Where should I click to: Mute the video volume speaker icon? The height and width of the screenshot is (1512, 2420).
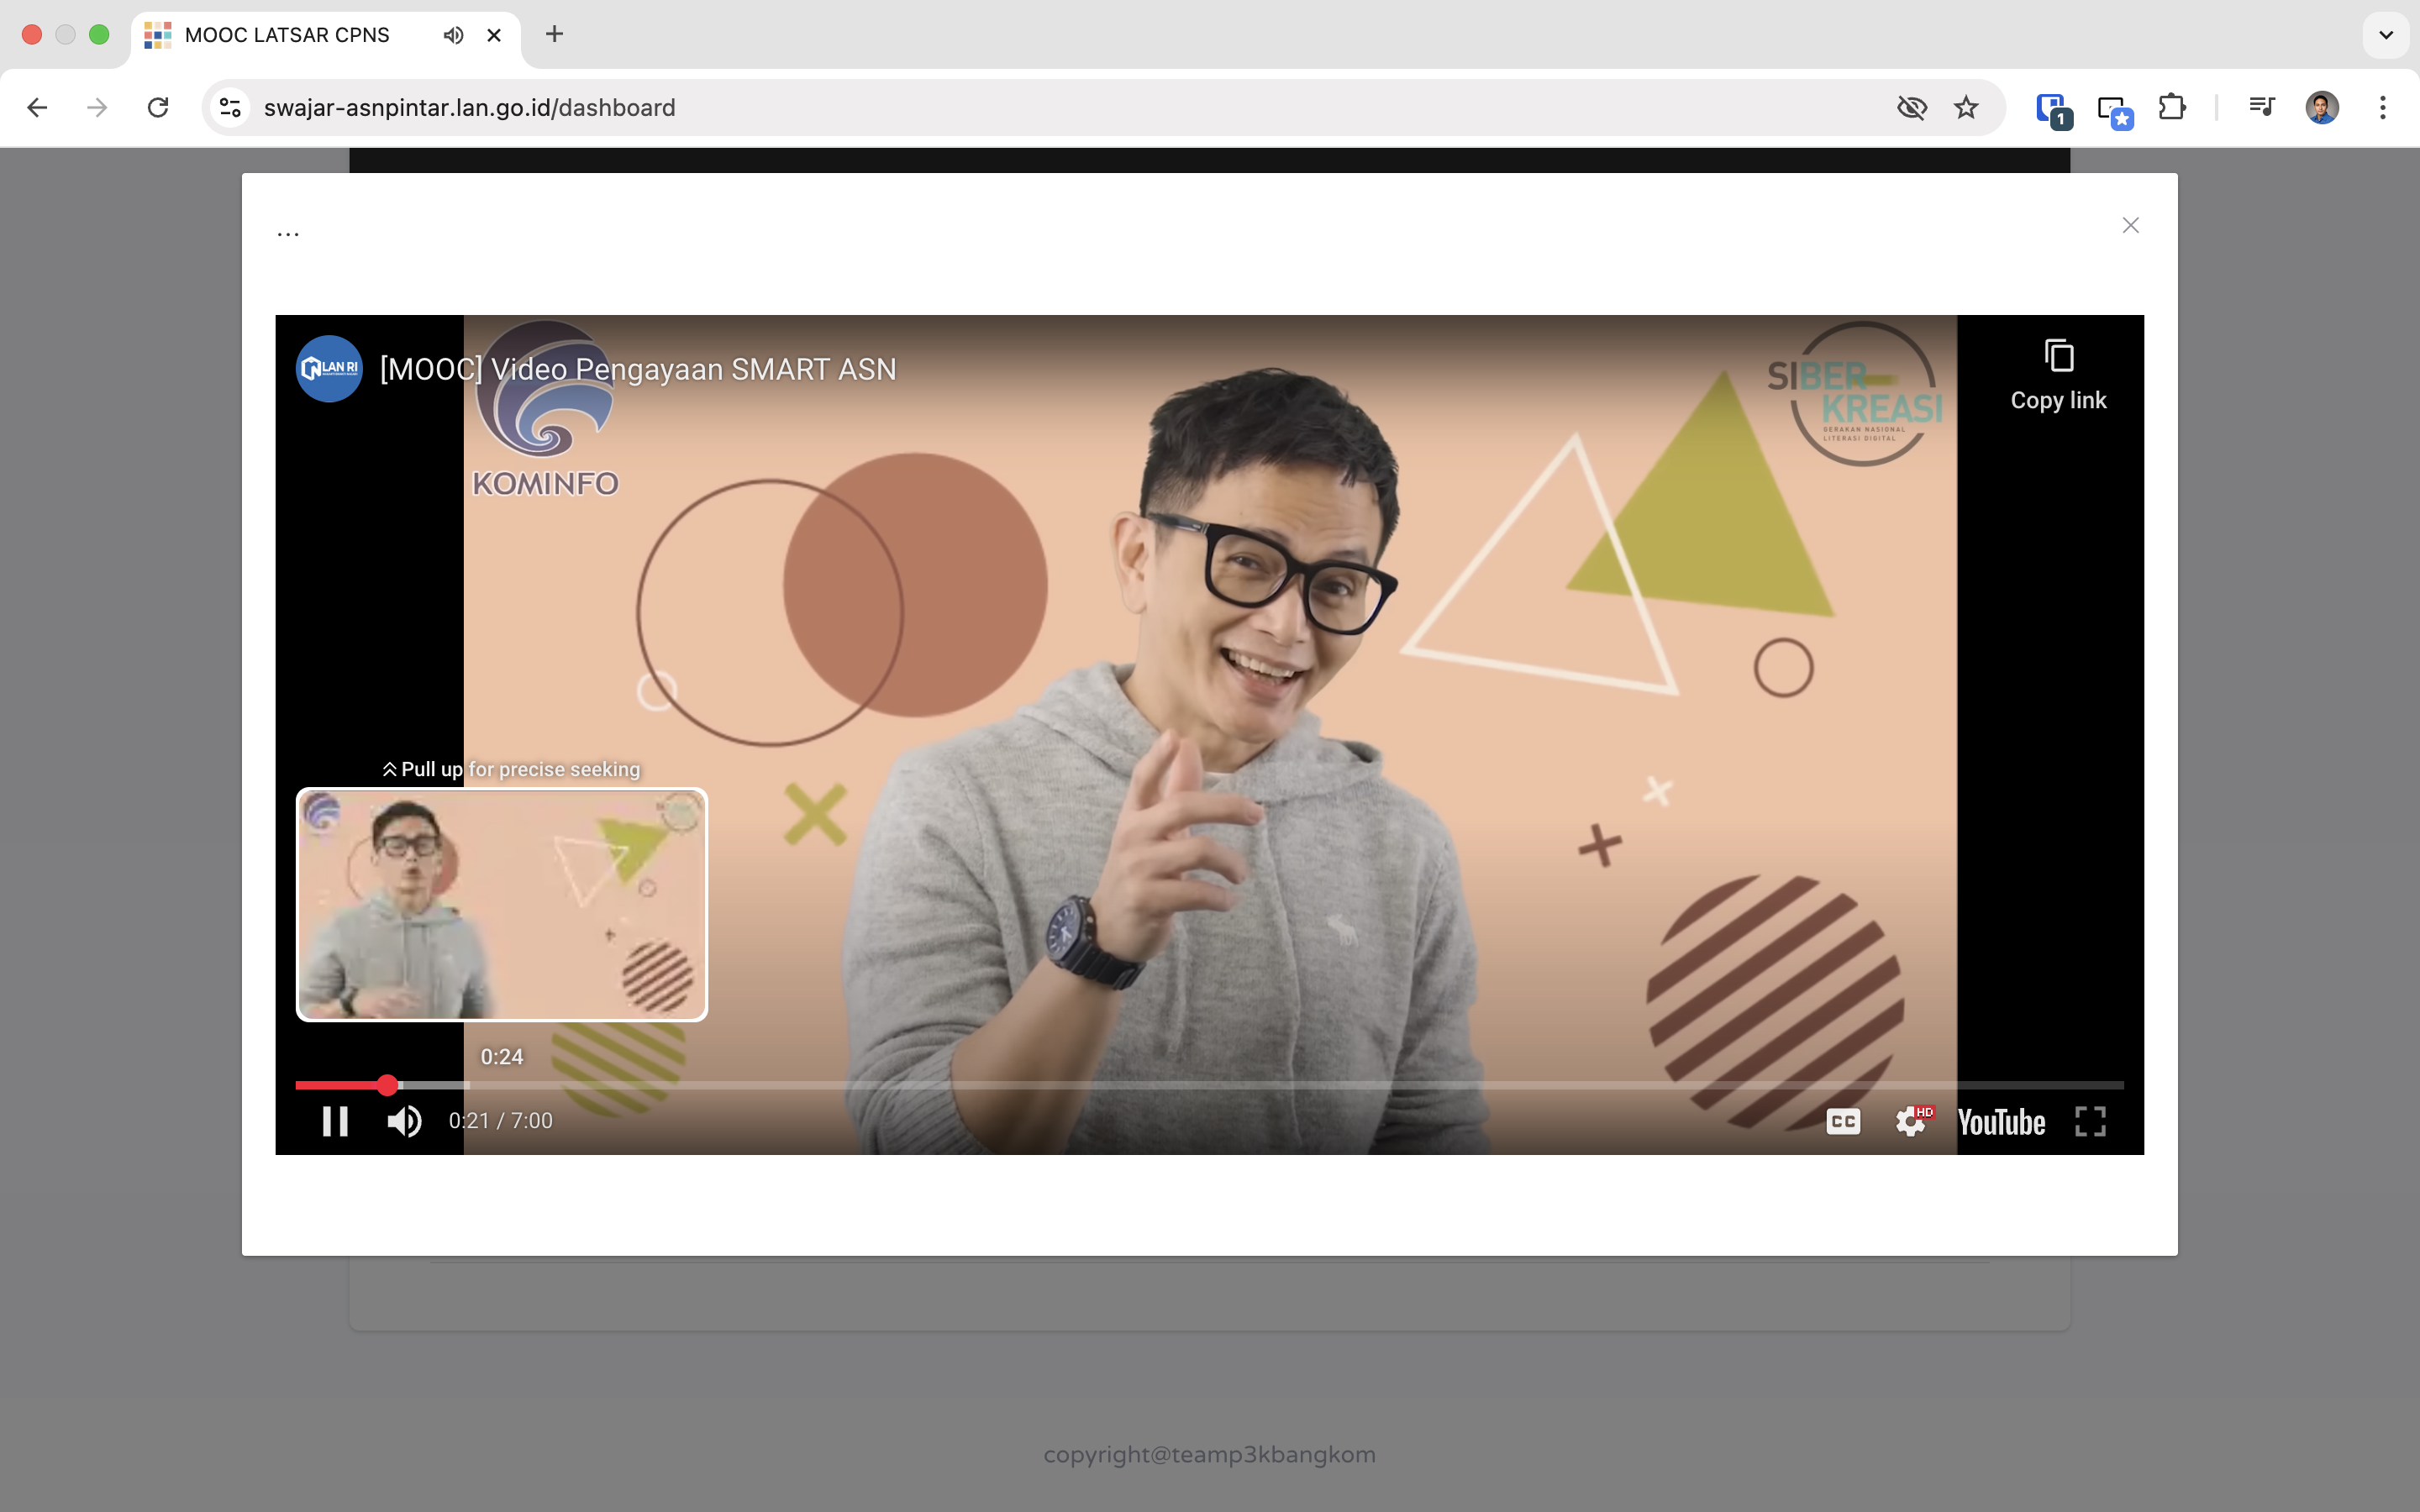tap(404, 1121)
